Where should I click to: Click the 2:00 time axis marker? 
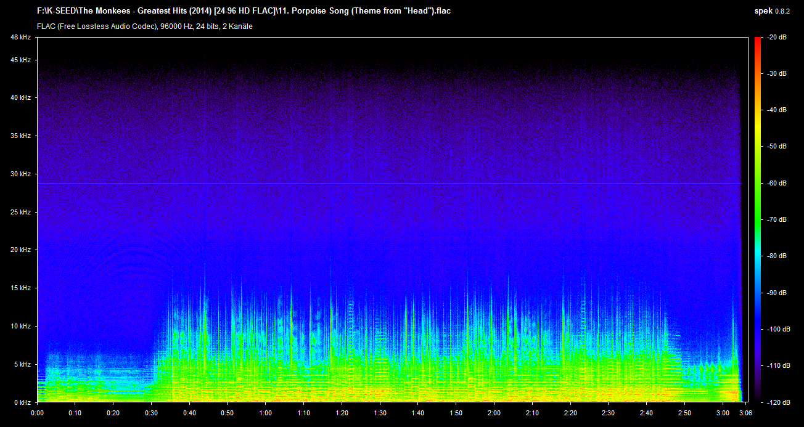click(x=494, y=413)
